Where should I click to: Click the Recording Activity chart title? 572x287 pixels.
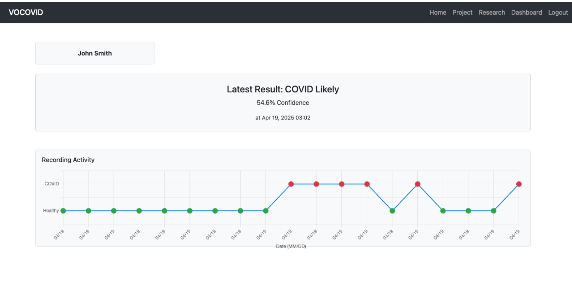[68, 160]
